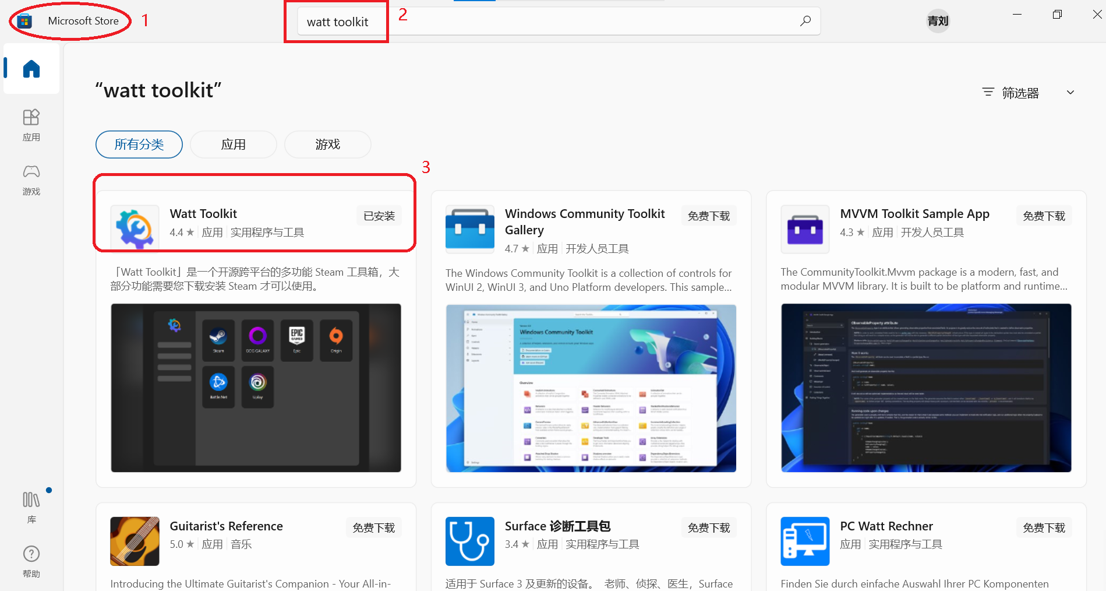The width and height of the screenshot is (1106, 591).
Task: Open the MVVM Toolkit Sample App title
Action: [914, 214]
